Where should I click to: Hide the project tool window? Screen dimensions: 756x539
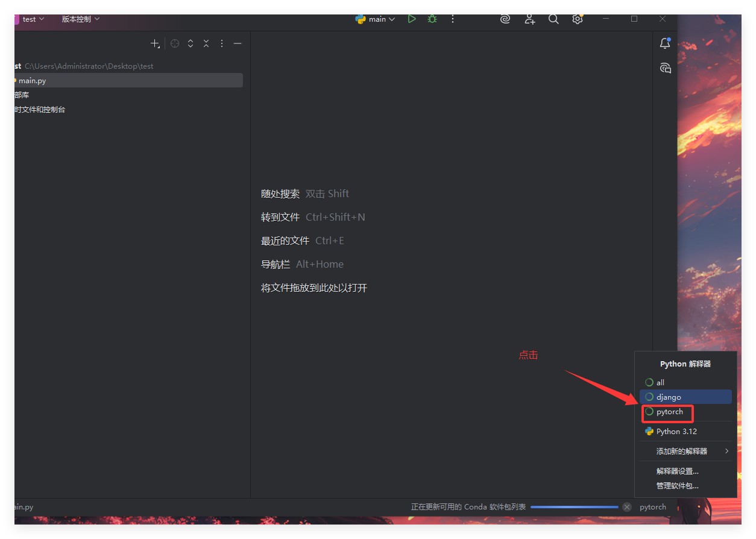click(238, 43)
